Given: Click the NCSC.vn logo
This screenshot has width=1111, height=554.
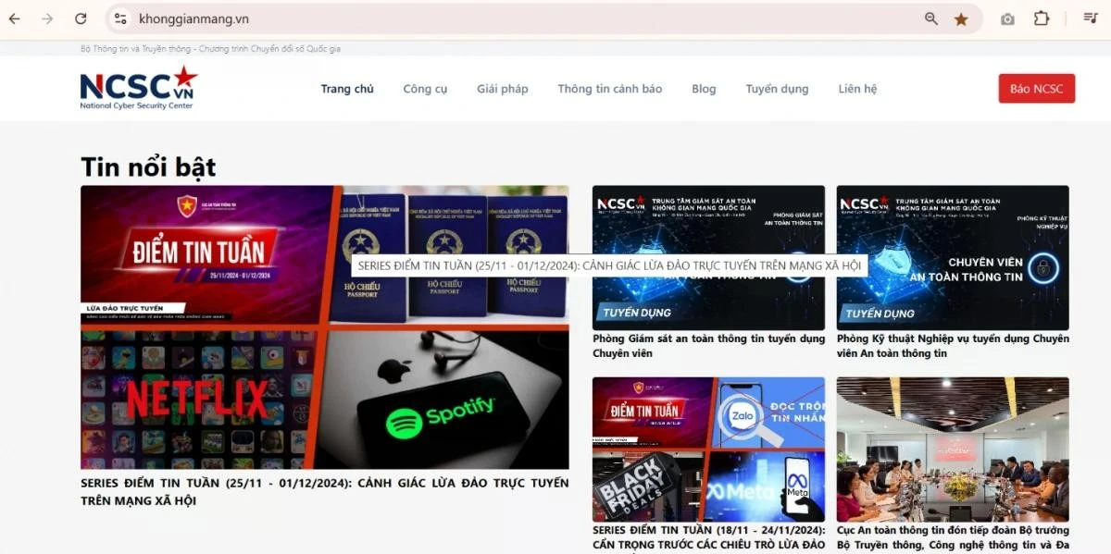Looking at the screenshot, I should [137, 88].
